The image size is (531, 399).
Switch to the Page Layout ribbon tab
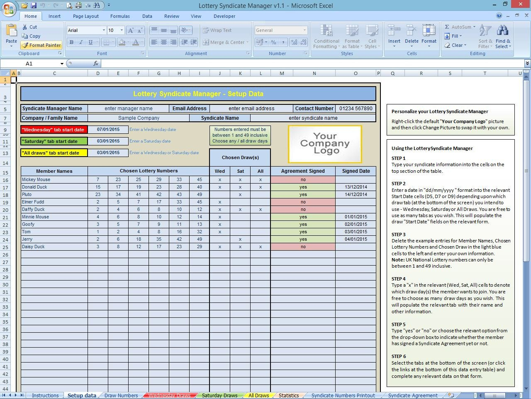click(x=86, y=16)
